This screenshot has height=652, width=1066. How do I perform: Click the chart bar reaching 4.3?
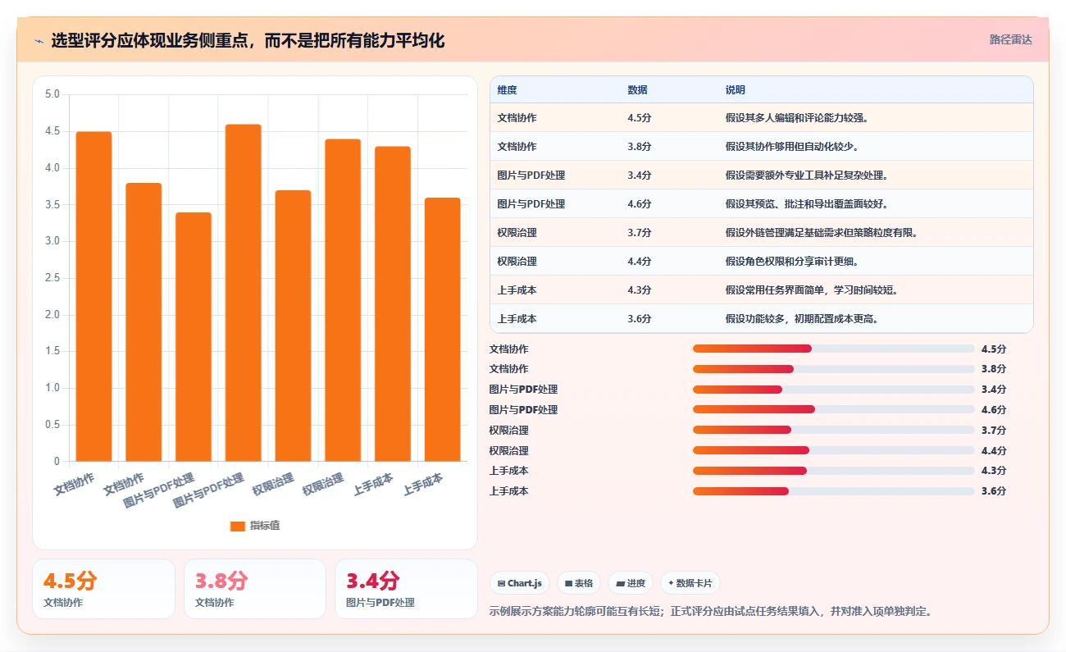tap(393, 304)
